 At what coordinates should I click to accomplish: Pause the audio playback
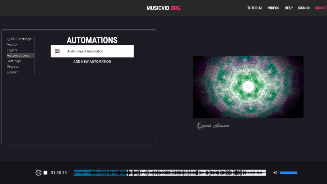[x=38, y=173]
